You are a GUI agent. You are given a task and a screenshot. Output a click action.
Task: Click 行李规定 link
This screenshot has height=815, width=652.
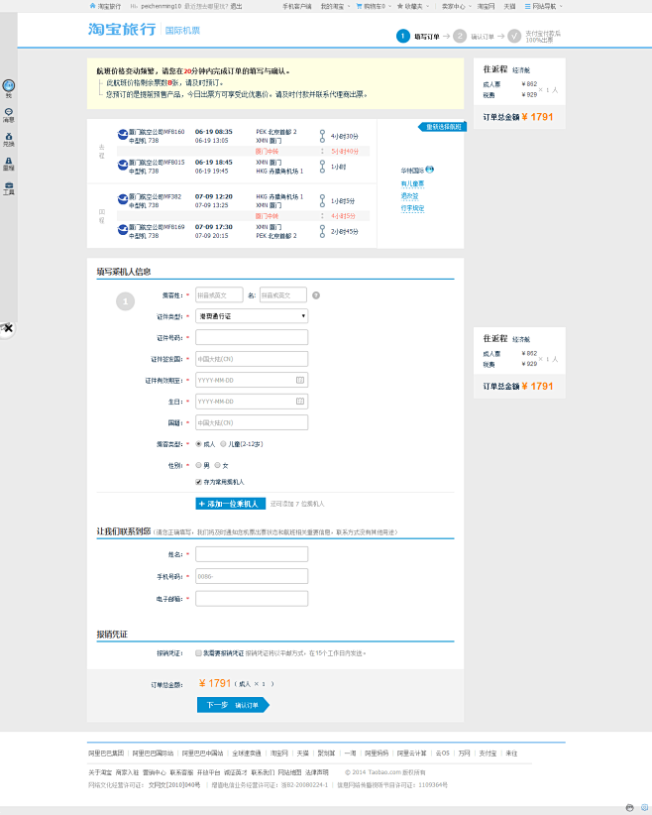point(412,208)
